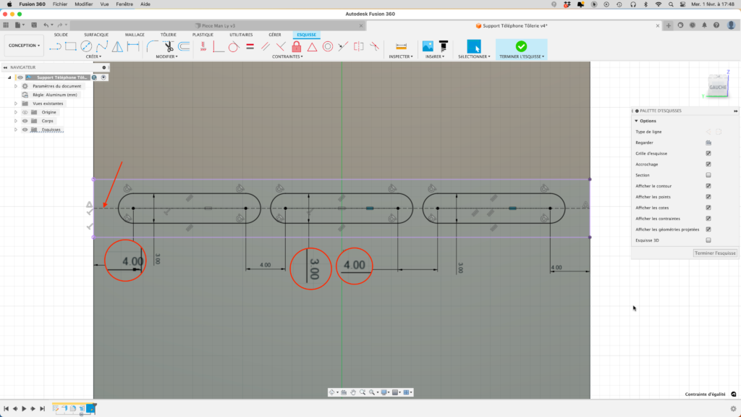Click the Save disk icon
The image size is (741, 417).
pyautogui.click(x=34, y=25)
